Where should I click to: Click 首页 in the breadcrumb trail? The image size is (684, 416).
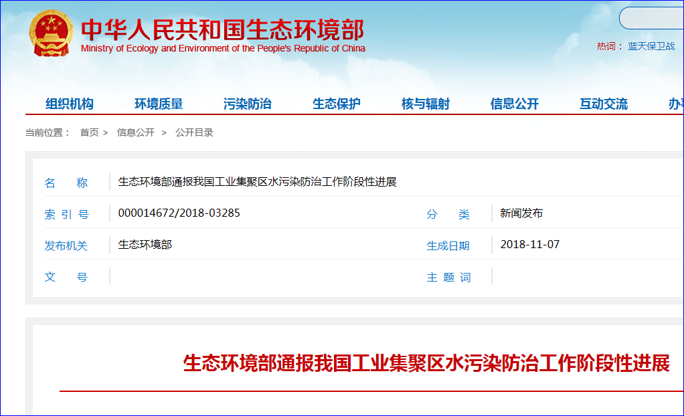[89, 132]
